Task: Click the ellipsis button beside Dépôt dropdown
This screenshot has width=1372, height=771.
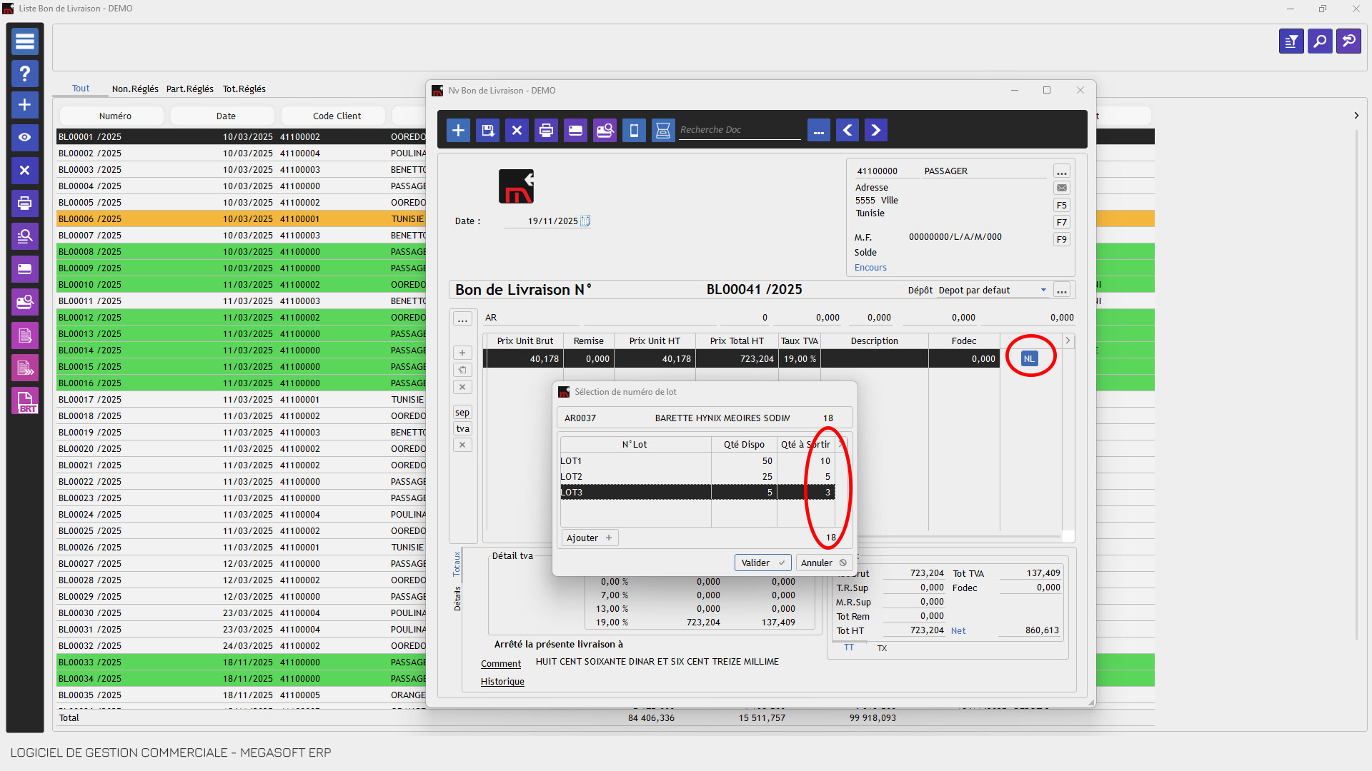Action: click(x=1062, y=290)
